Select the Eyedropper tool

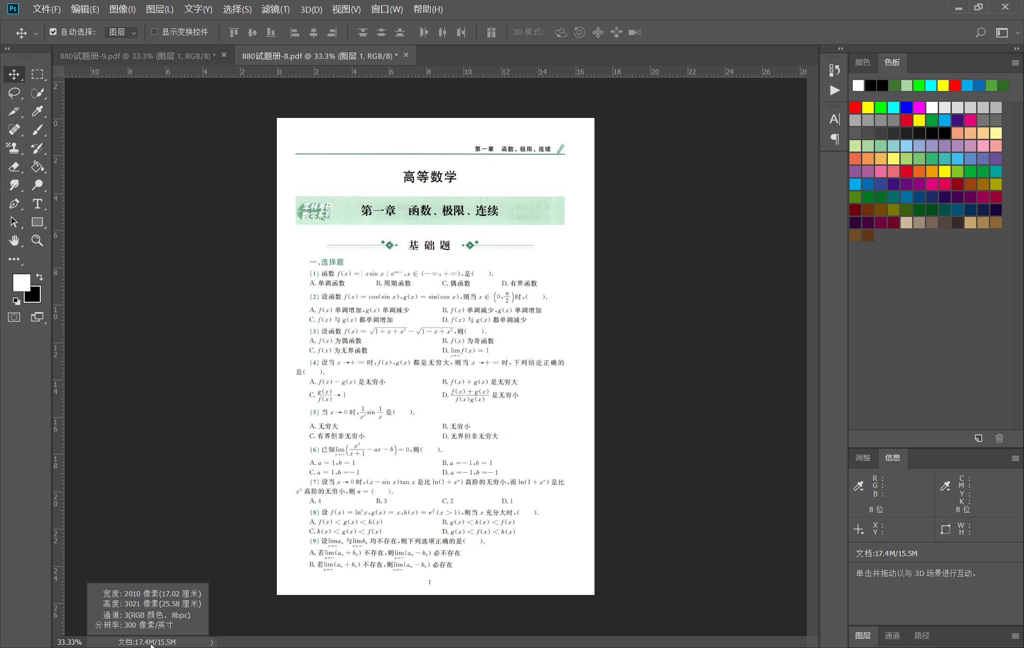tap(37, 111)
